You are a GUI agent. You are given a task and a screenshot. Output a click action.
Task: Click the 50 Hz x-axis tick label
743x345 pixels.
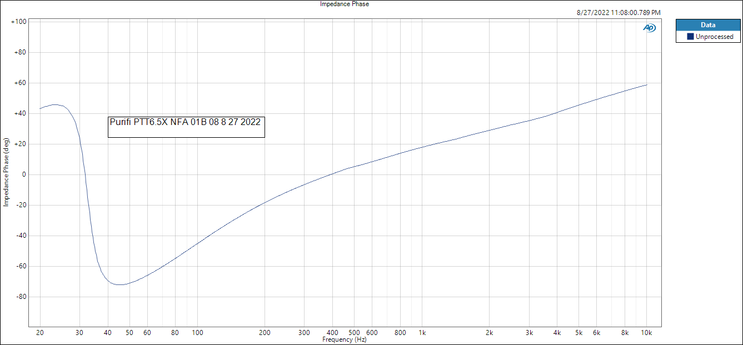(x=129, y=333)
